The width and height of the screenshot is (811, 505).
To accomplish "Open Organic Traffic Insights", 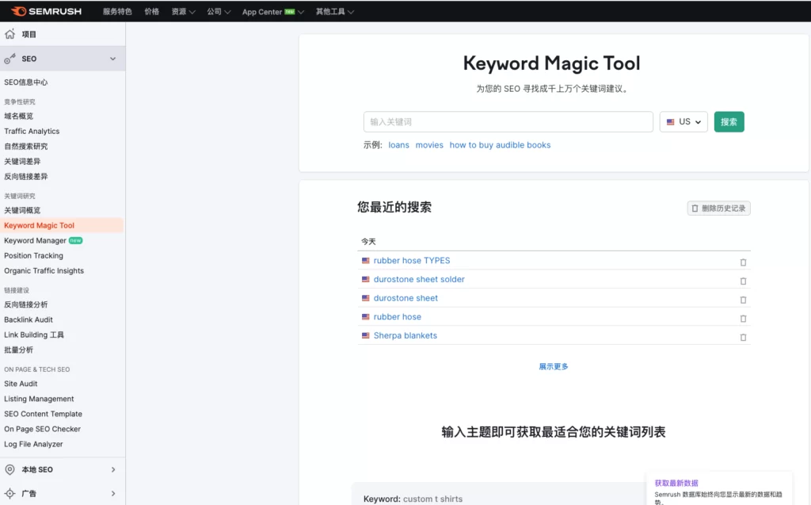I will pos(44,270).
